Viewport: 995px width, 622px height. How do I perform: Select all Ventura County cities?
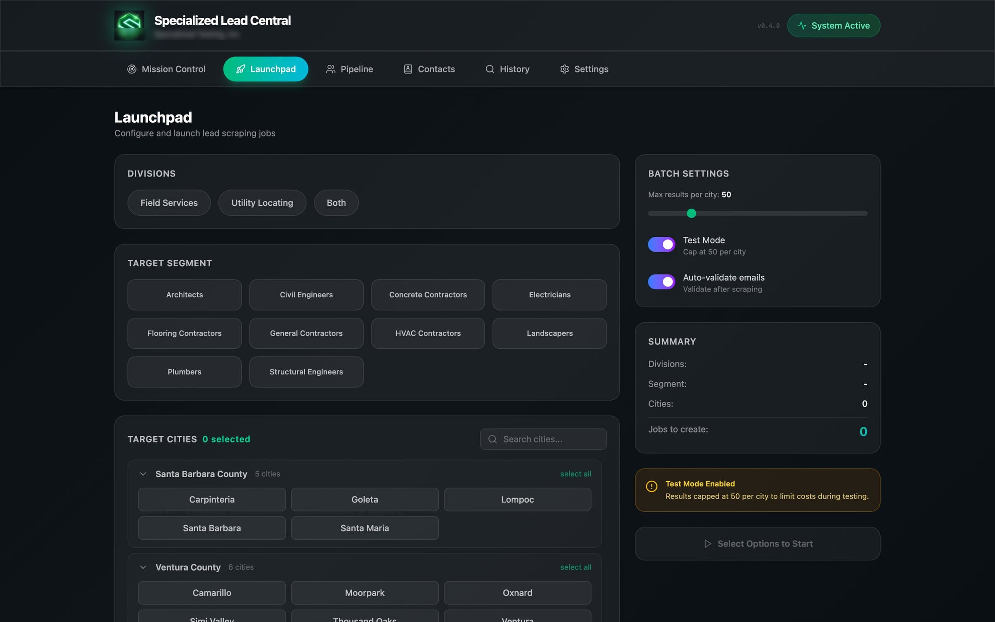click(x=576, y=567)
